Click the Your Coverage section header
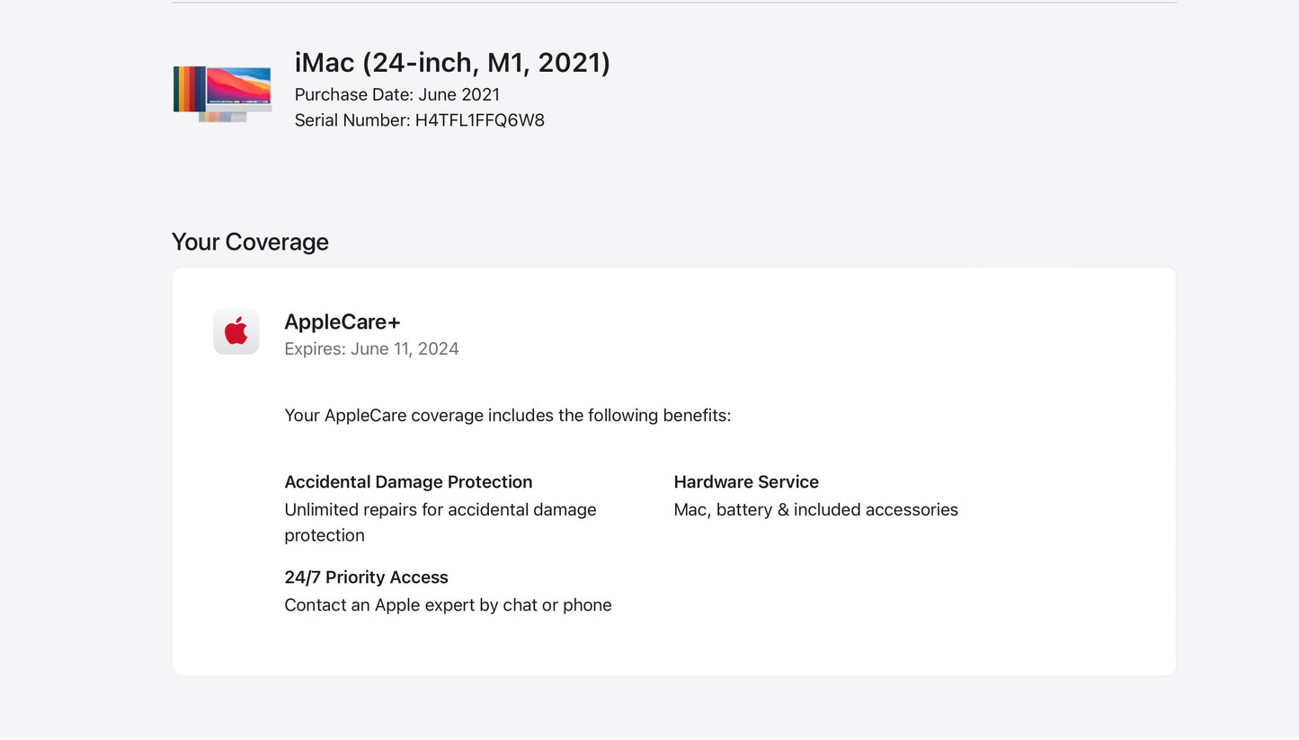The height and width of the screenshot is (740, 1299). point(250,242)
